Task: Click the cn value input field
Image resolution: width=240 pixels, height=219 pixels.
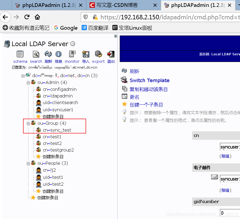Action: tap(230, 147)
